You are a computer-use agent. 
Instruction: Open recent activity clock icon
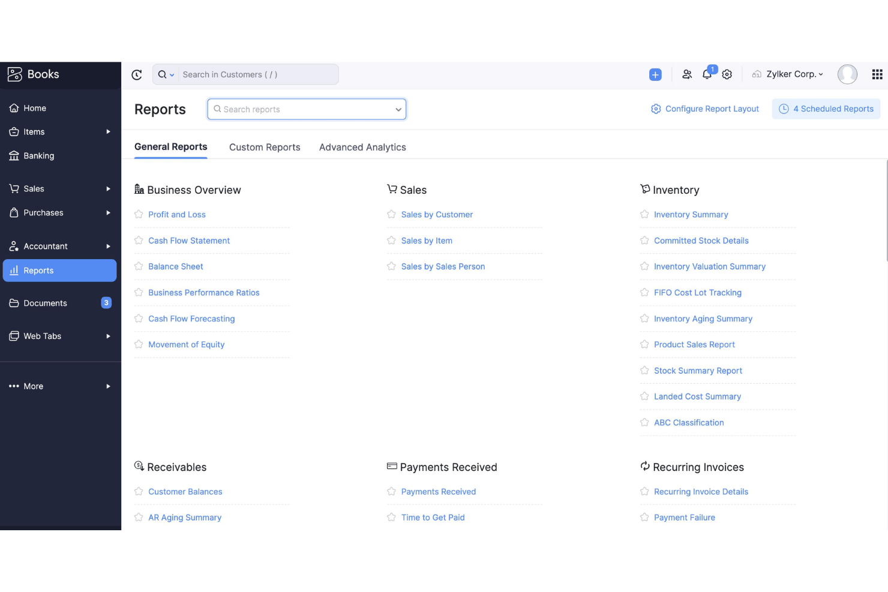coord(137,74)
